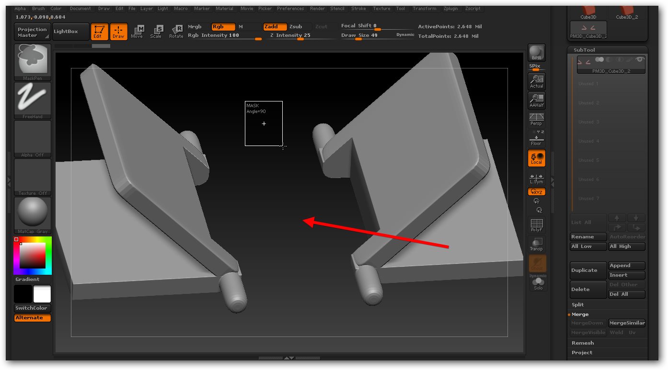Open LightBox browser
668x370 pixels.
click(x=71, y=32)
